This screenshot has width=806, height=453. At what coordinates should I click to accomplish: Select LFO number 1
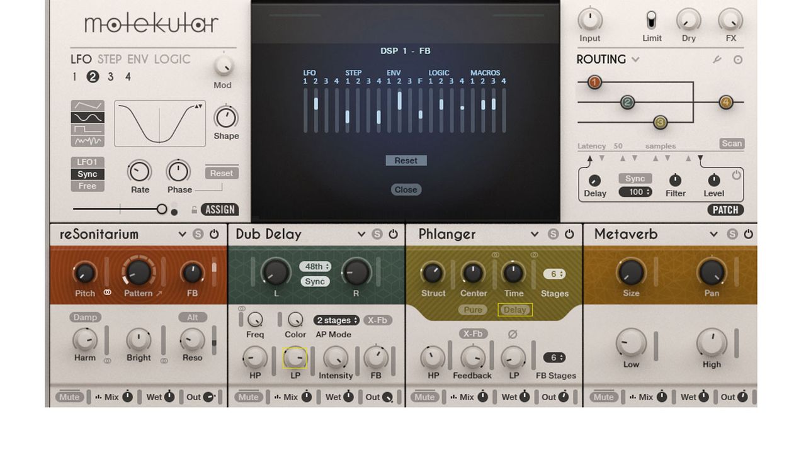[x=74, y=77]
